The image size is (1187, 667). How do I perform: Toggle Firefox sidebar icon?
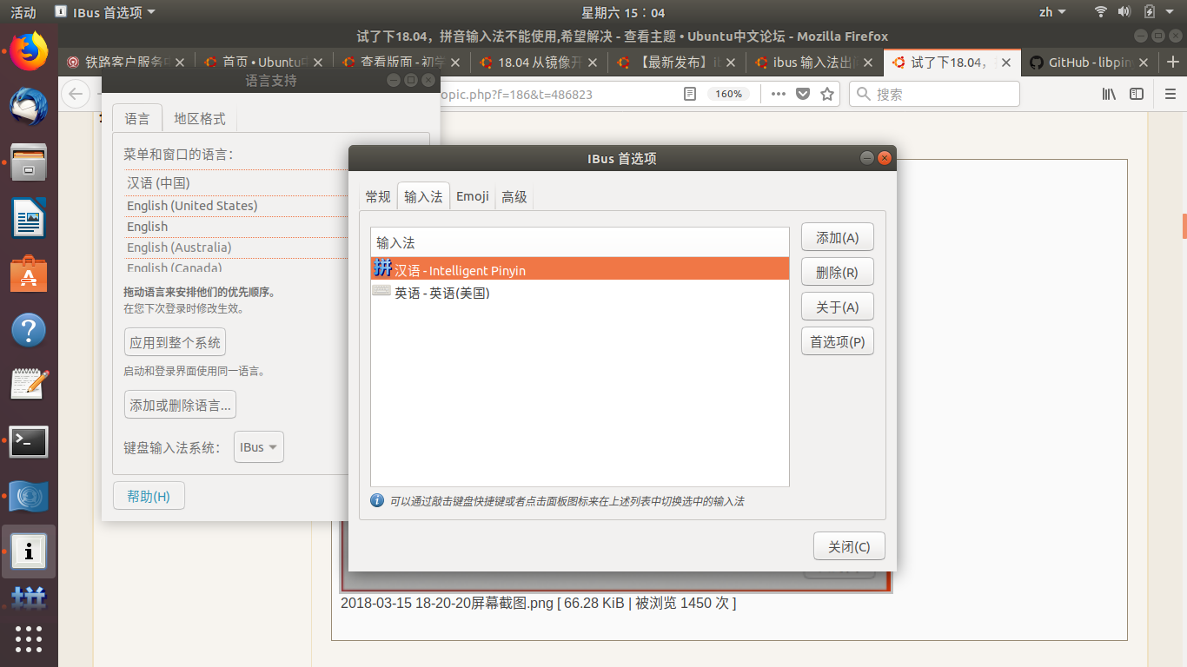pyautogui.click(x=1137, y=94)
